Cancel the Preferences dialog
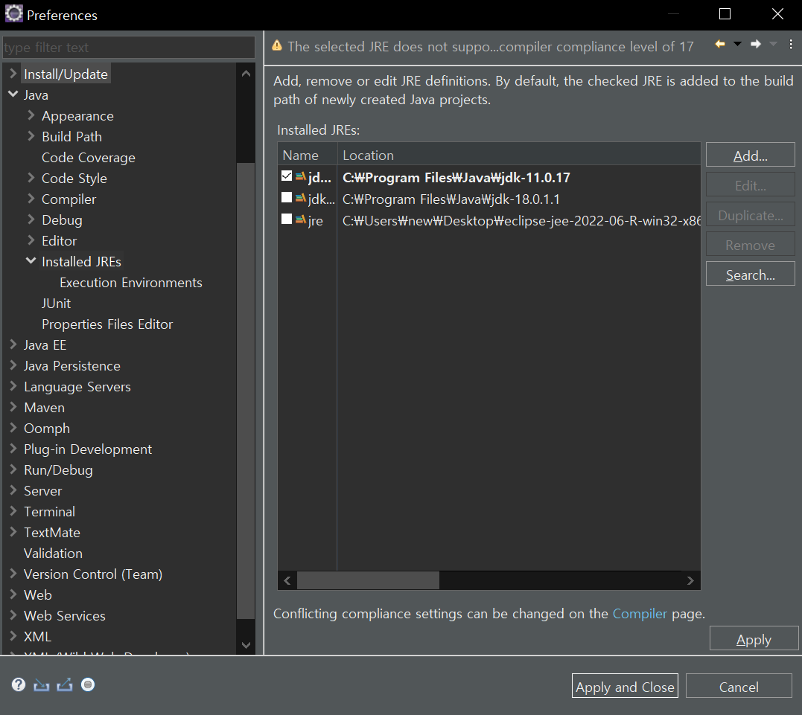Viewport: 802px width, 715px height. [739, 686]
